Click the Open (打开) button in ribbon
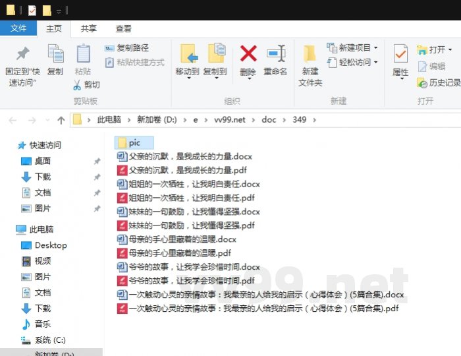 click(x=434, y=49)
